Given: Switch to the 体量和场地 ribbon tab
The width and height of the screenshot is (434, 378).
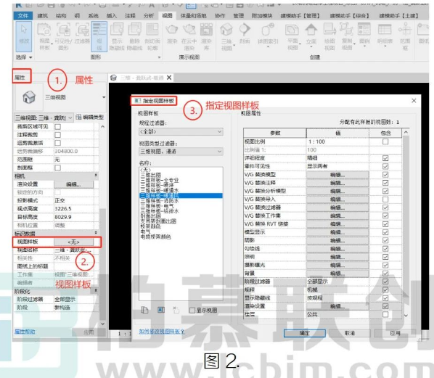Looking at the screenshot, I should pos(194,16).
